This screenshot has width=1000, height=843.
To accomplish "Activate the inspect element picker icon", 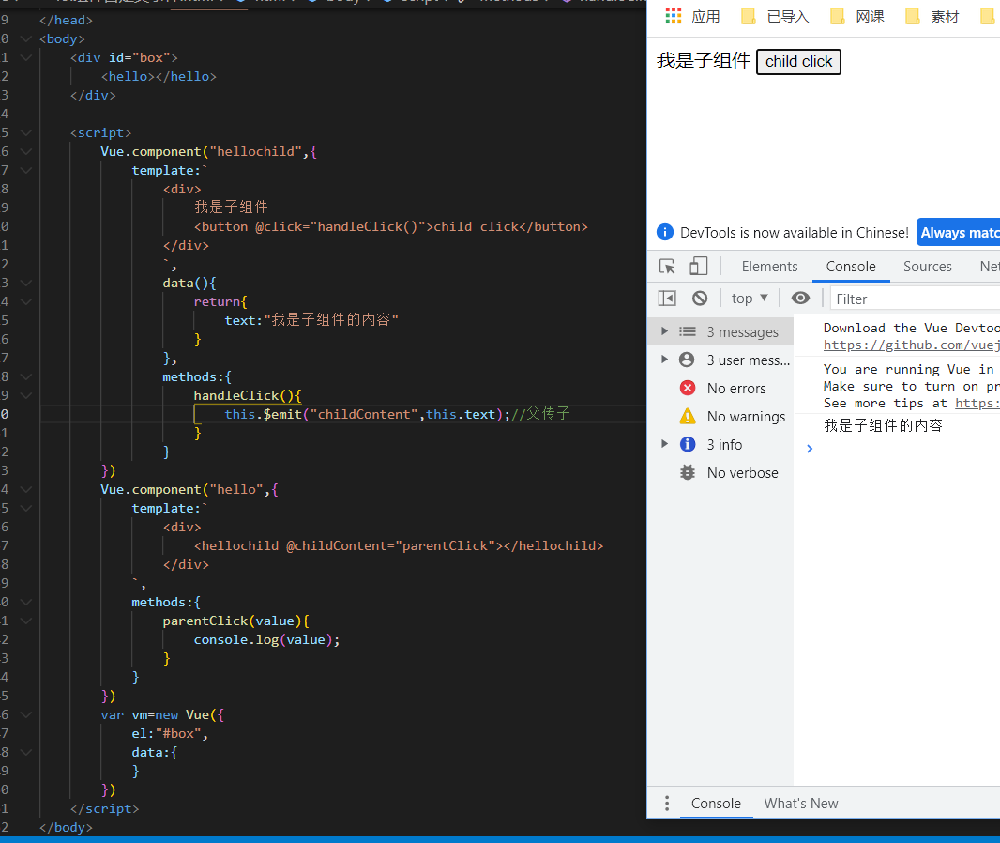I will point(667,266).
